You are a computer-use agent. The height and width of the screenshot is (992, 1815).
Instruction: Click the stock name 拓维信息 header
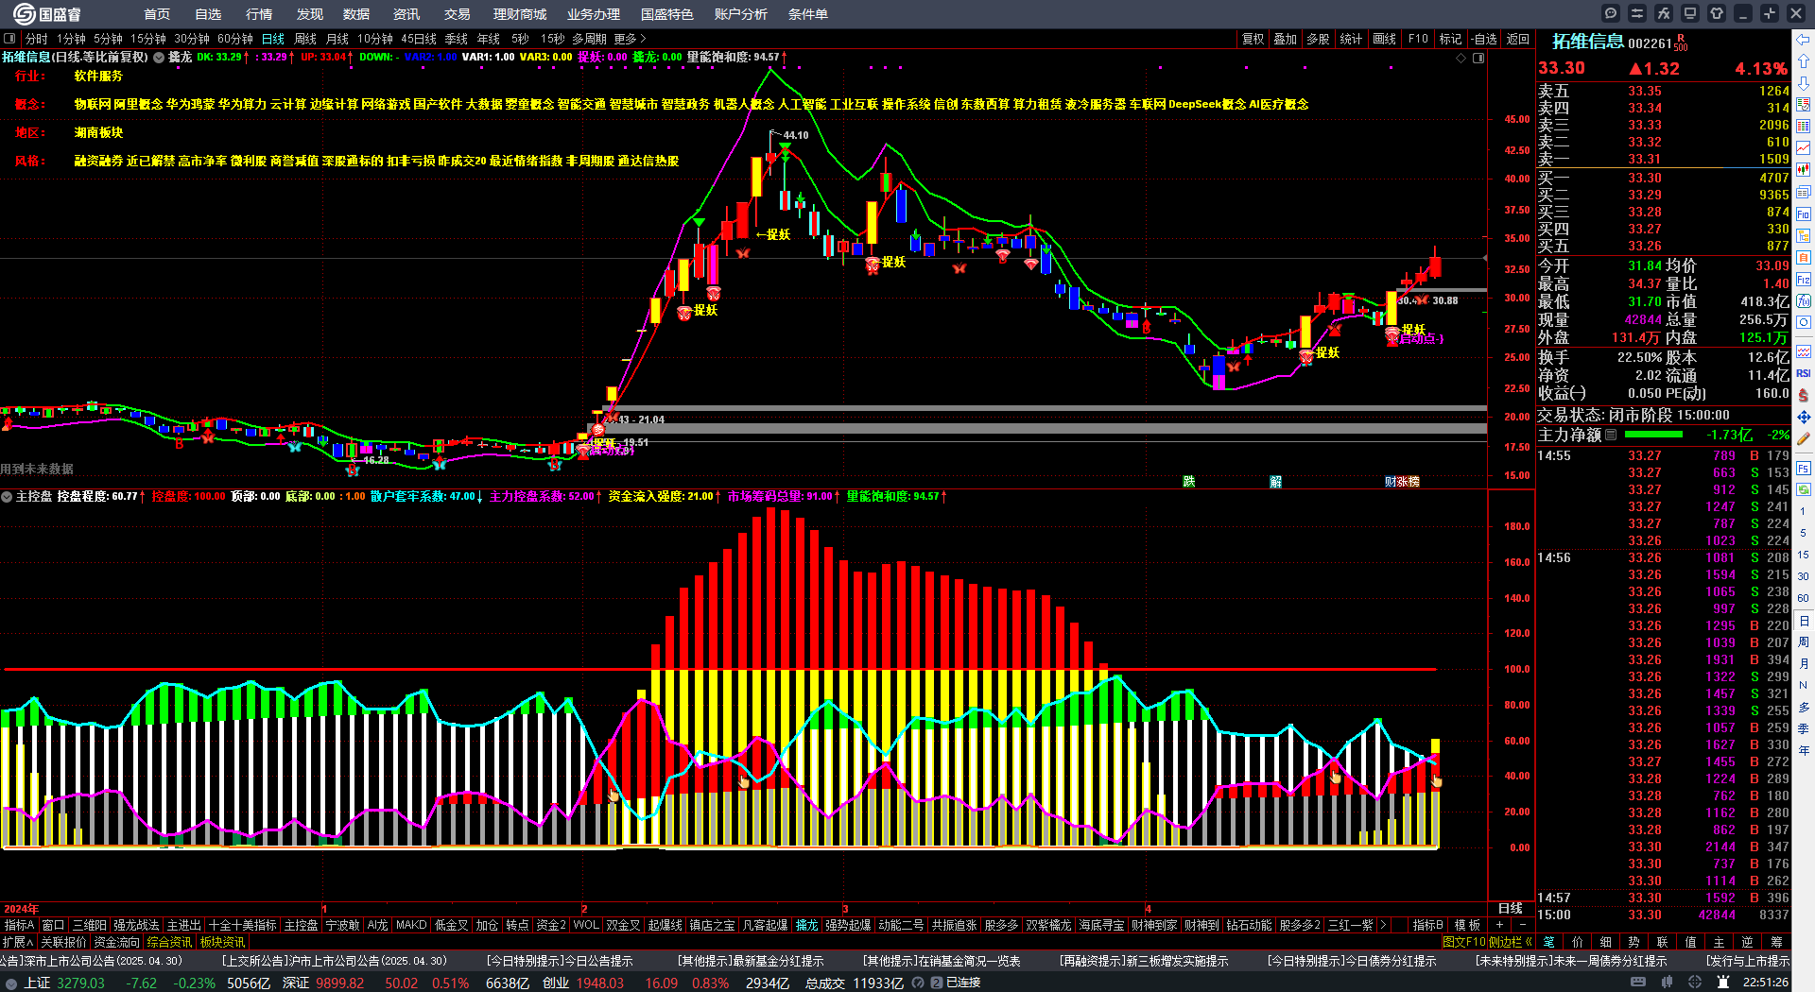click(1588, 42)
